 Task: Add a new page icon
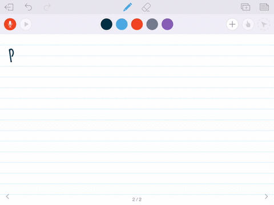coord(245,7)
